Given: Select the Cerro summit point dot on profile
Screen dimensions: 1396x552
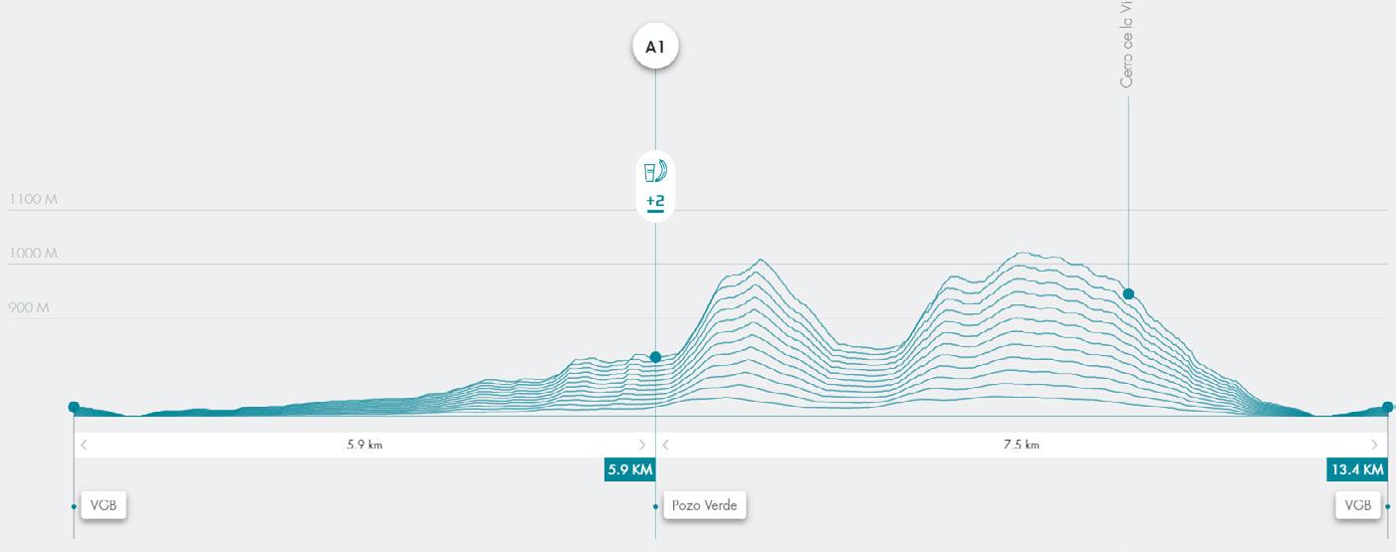Looking at the screenshot, I should coord(1128,293).
